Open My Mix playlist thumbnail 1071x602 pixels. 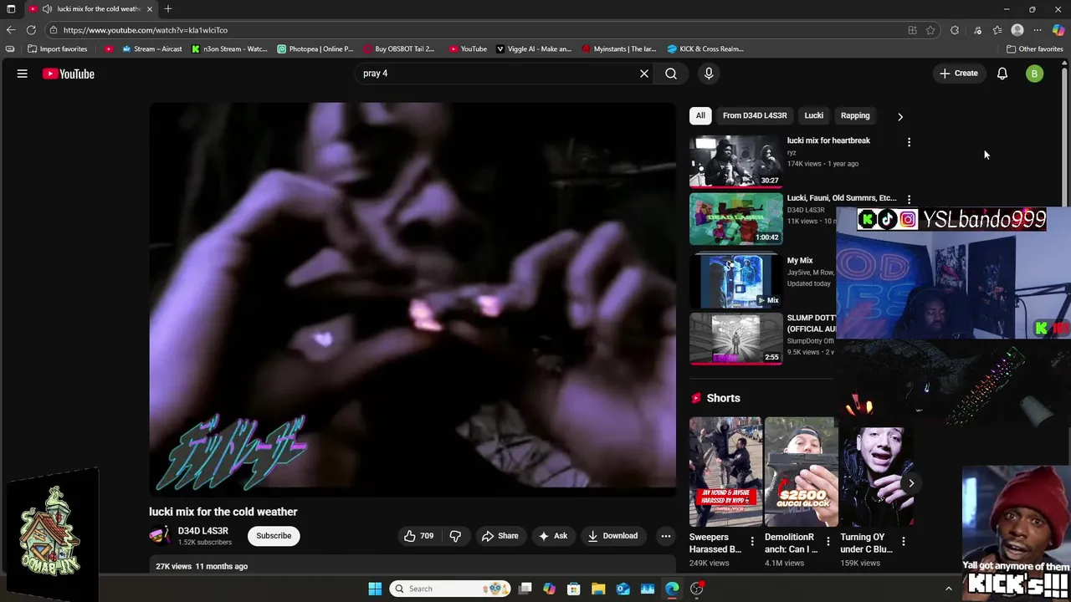[x=736, y=282]
